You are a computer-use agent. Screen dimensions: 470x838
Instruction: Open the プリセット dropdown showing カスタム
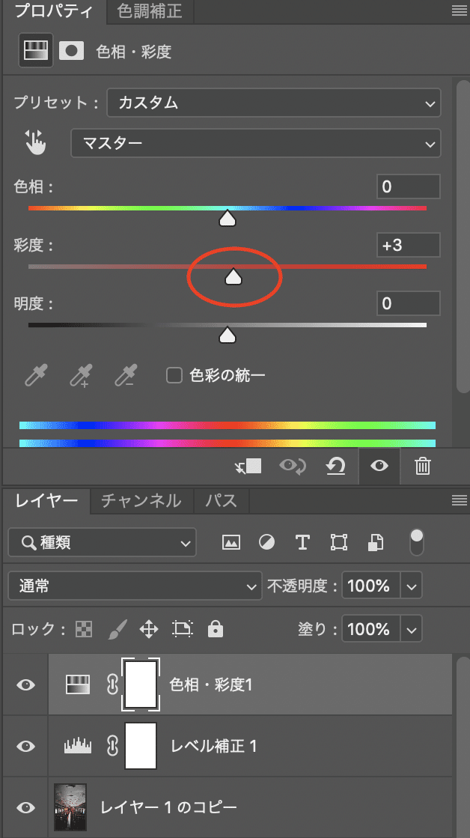[x=274, y=103]
